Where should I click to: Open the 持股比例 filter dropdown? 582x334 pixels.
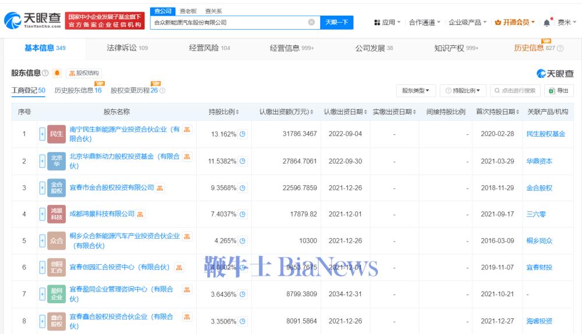pos(463,91)
